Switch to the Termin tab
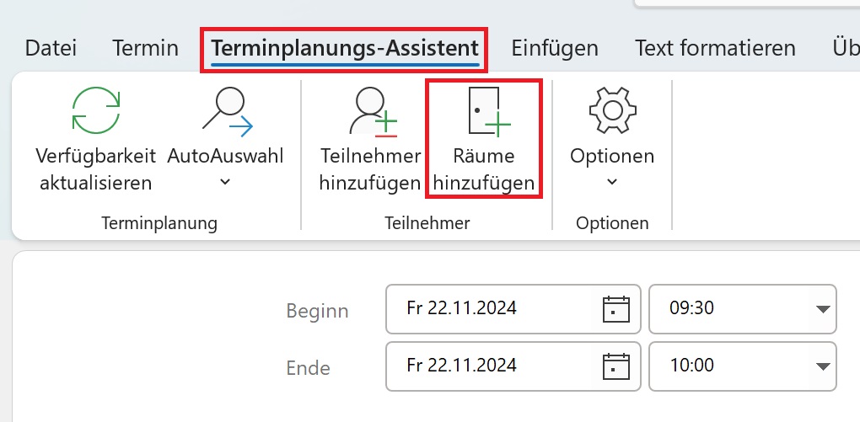This screenshot has height=422, width=860. tap(145, 48)
